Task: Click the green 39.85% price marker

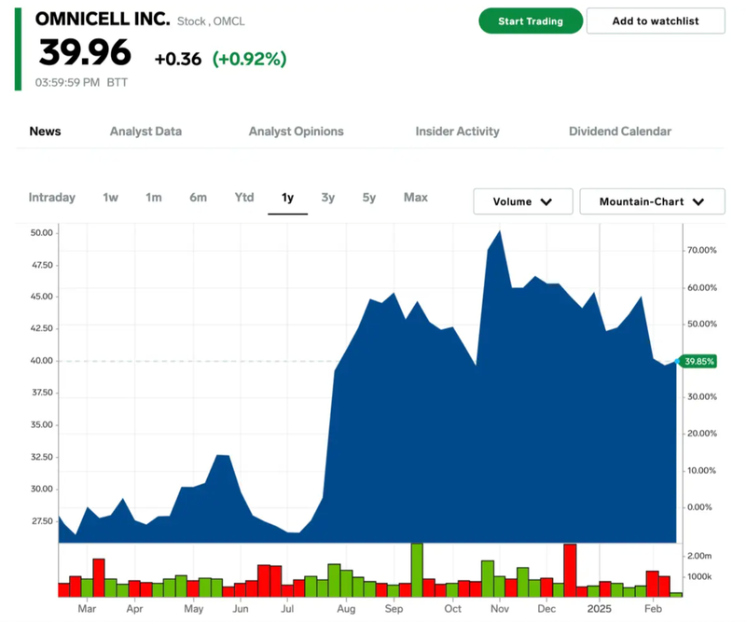Action: point(699,361)
